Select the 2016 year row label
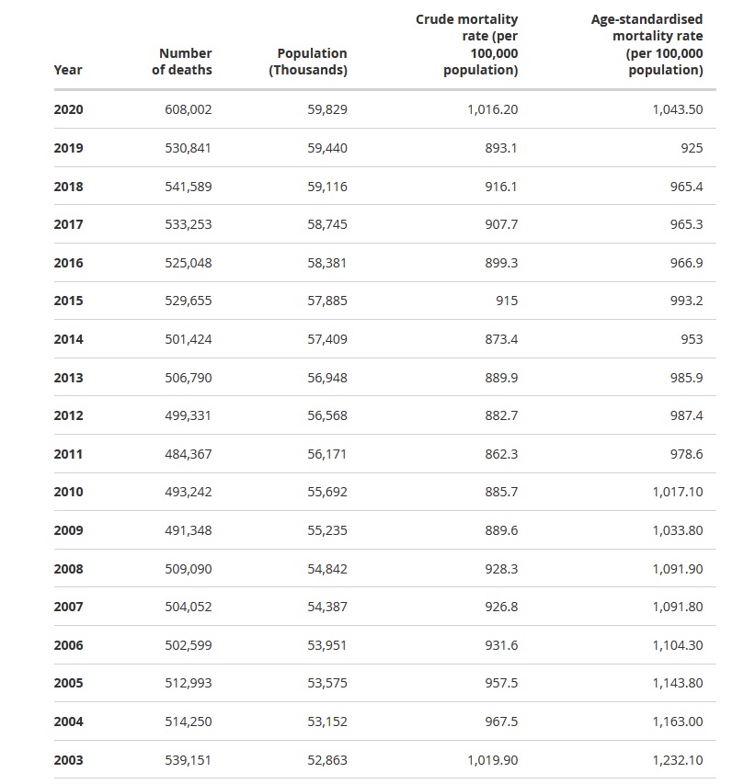 click(68, 263)
